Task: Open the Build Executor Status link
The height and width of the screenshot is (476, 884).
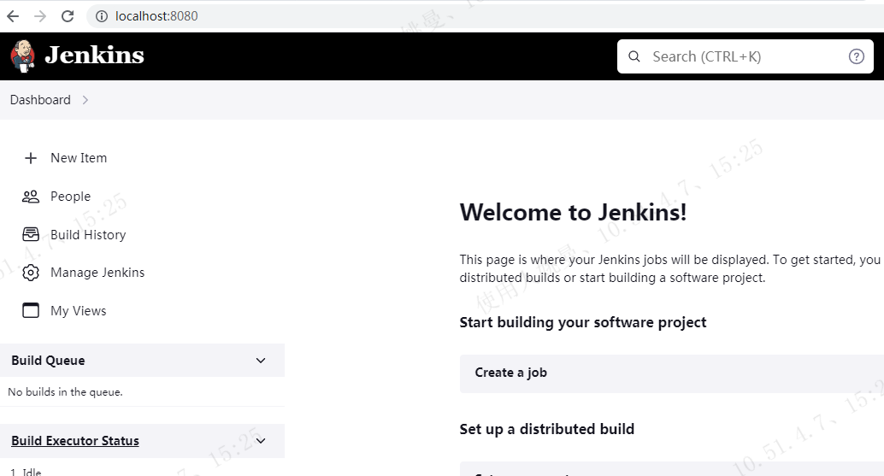Action: tap(75, 440)
